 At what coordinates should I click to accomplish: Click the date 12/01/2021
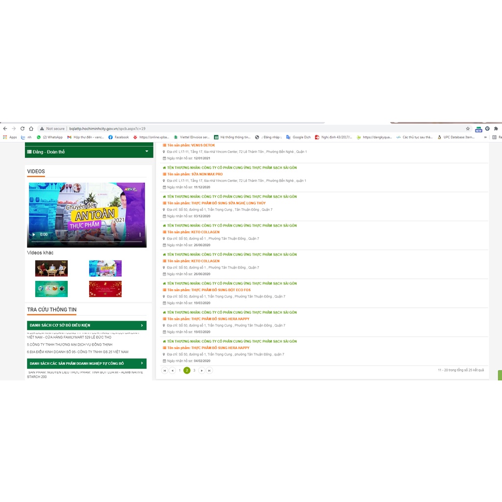click(202, 158)
